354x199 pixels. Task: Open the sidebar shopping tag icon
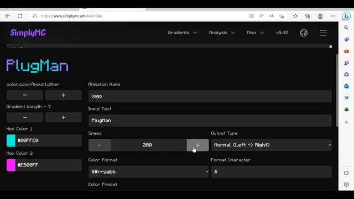[x=346, y=39]
